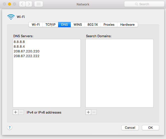The image size is (166, 139).
Task: Open help with the question mark button
Action: [x=10, y=127]
